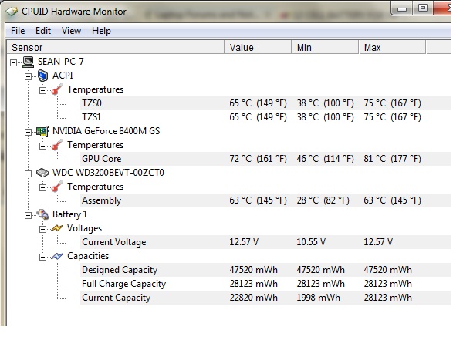Click the thermometer icon under WDC drive
Screen dimensions: 463x347
tap(57, 187)
